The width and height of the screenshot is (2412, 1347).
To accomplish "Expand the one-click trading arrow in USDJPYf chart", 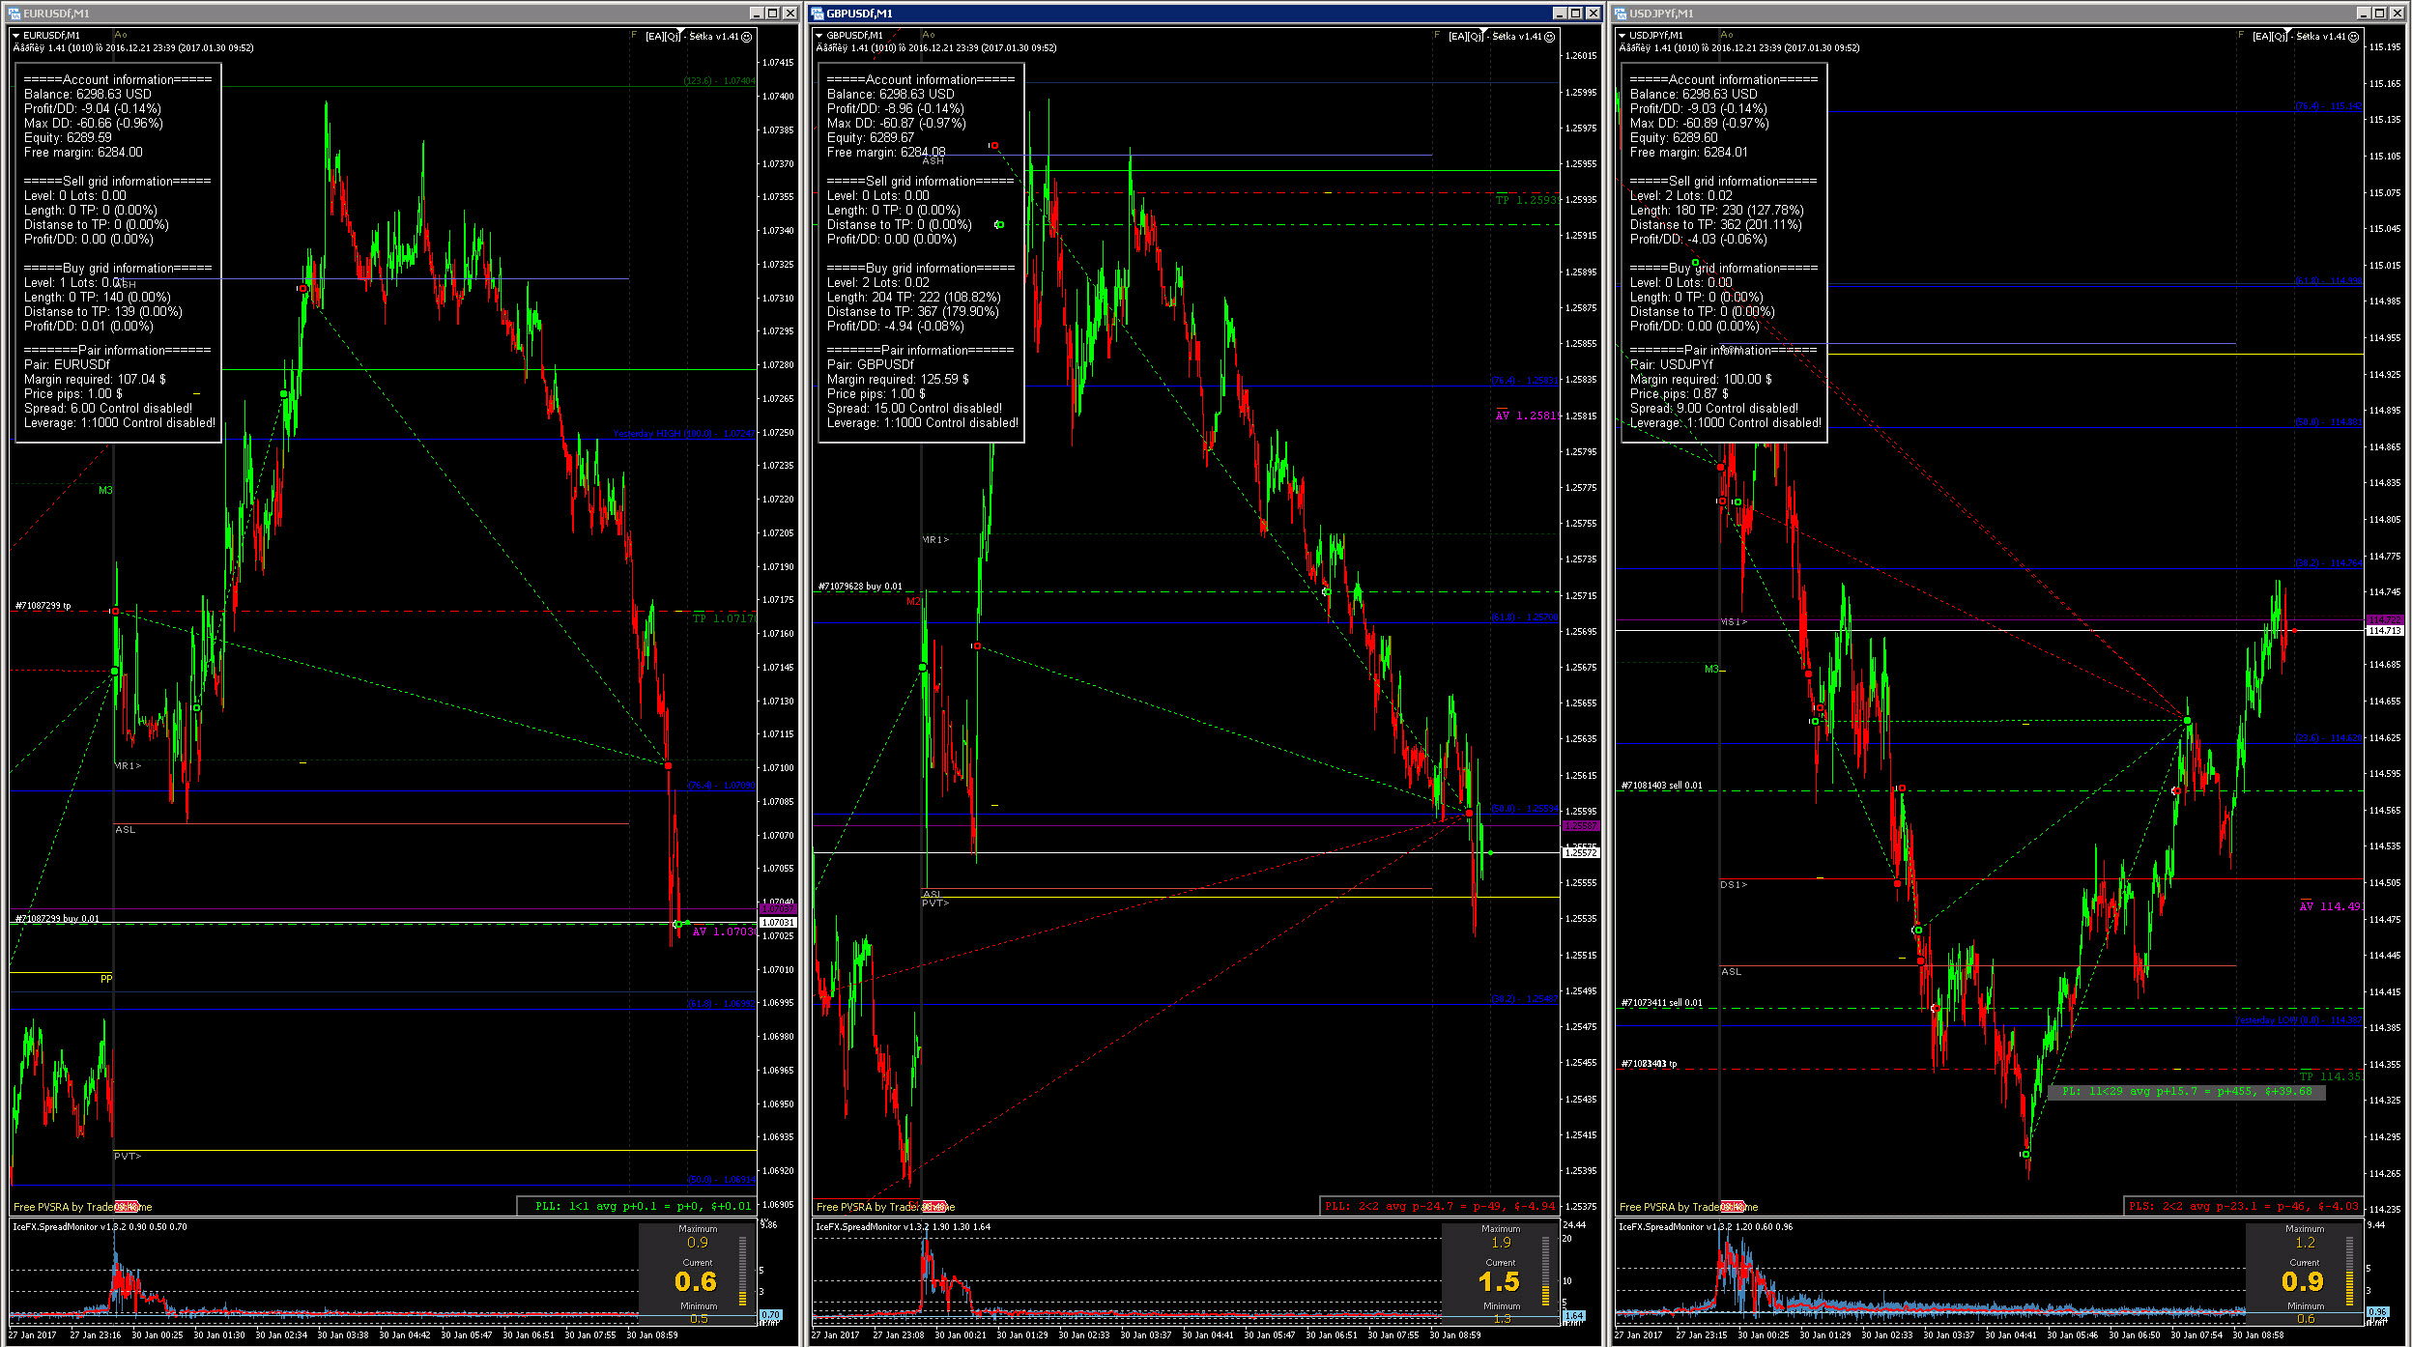I will click(x=1622, y=36).
